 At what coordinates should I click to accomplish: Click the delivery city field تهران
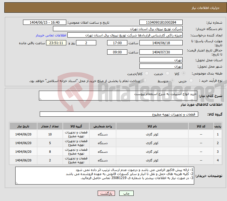161,66
